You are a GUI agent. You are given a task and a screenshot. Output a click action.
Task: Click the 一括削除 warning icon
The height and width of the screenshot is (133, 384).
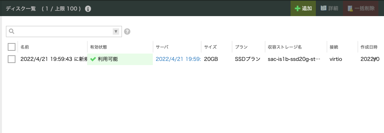tap(350, 8)
